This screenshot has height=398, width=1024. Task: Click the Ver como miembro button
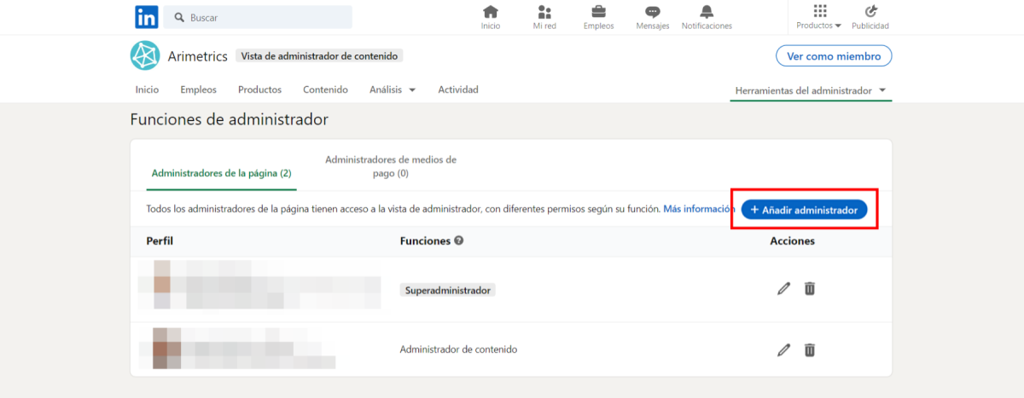834,56
